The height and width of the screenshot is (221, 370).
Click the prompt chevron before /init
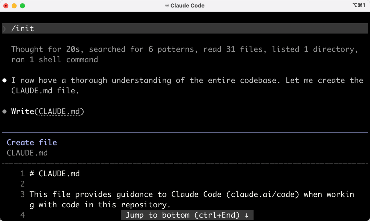4,29
